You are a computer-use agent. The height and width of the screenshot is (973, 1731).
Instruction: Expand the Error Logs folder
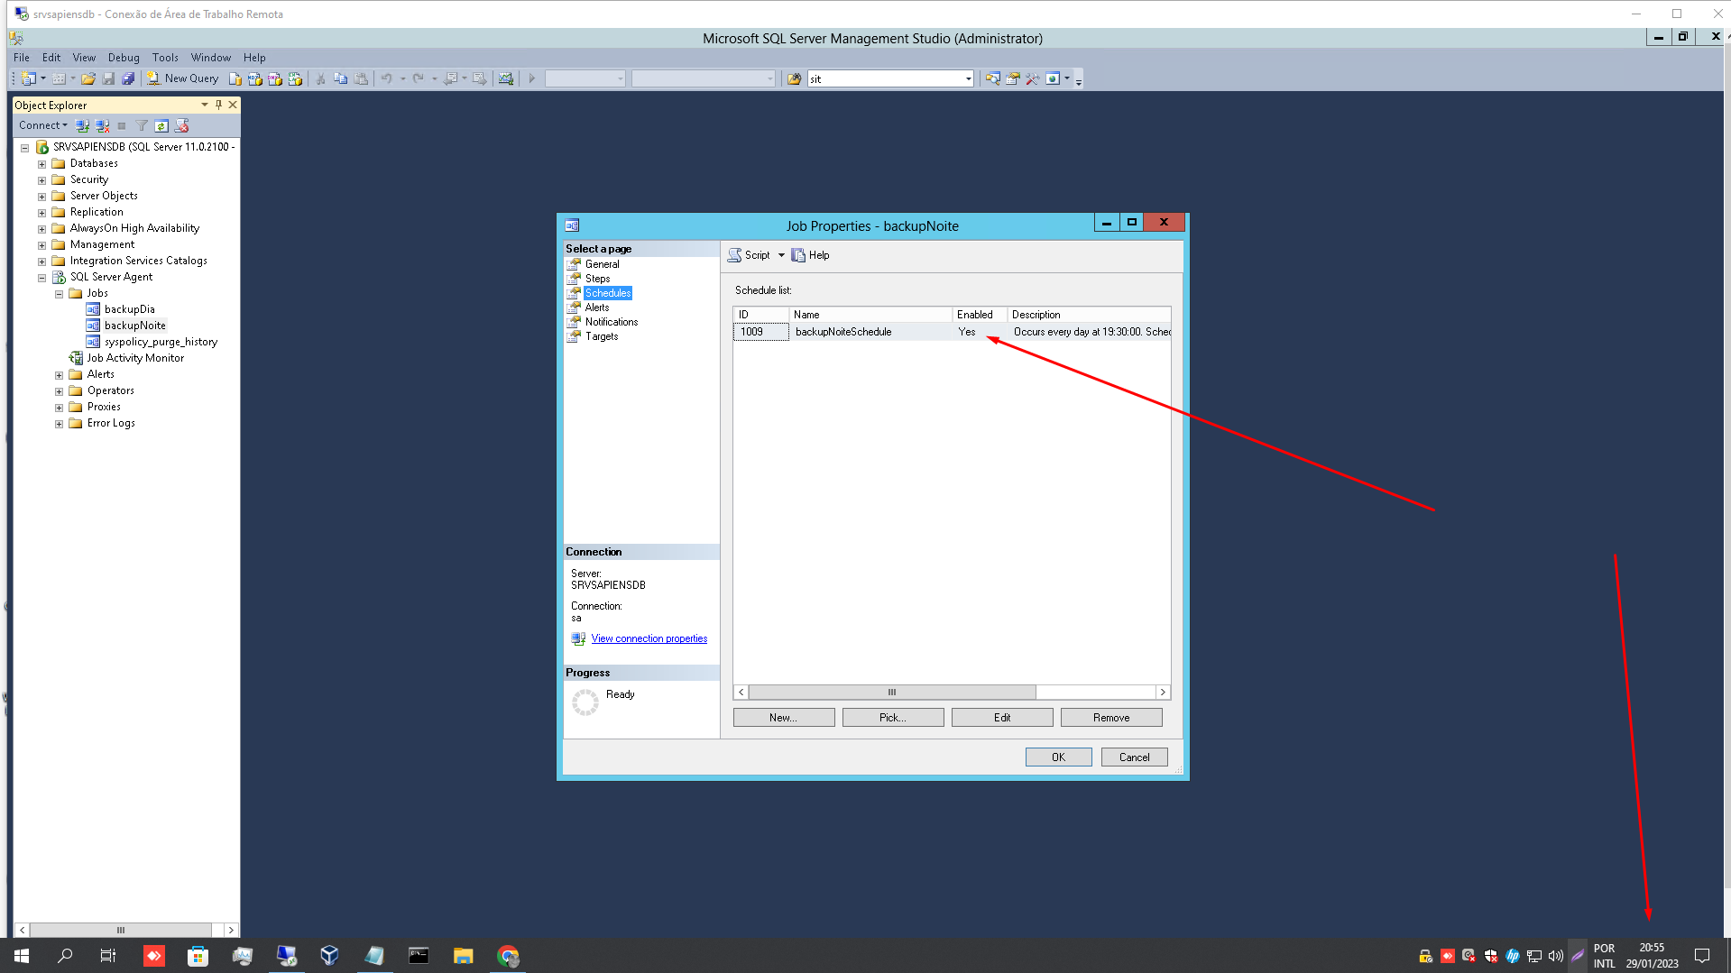click(x=59, y=424)
